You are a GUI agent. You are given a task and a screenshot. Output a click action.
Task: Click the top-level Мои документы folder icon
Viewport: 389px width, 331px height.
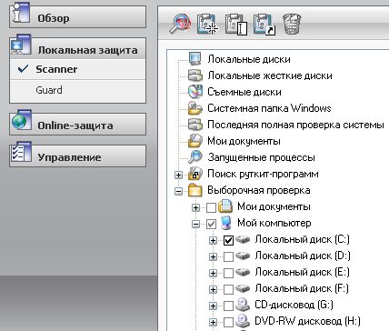(x=194, y=141)
